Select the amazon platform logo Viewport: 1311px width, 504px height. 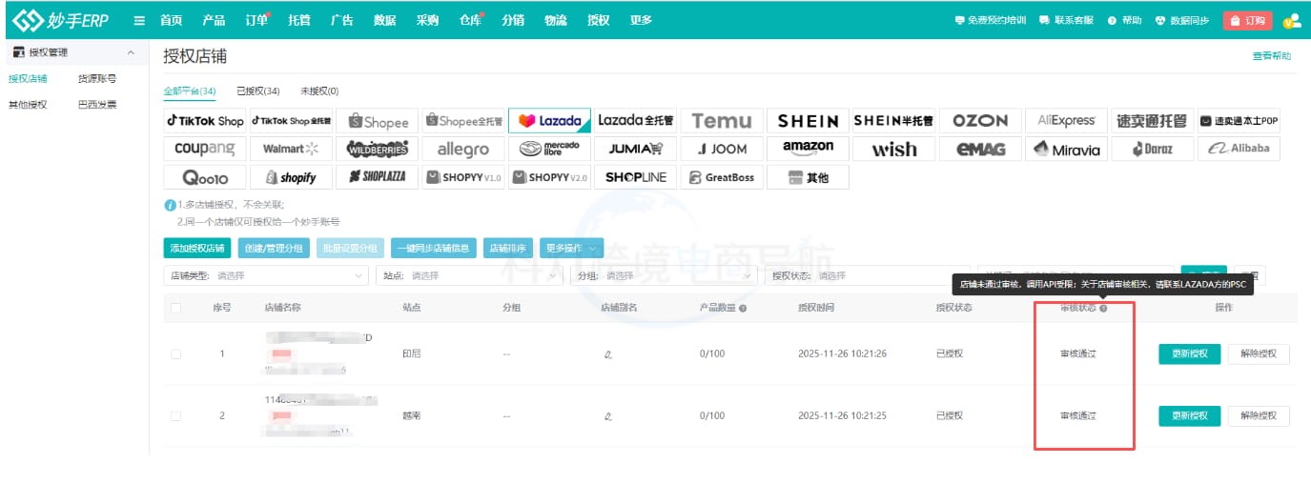coord(809,149)
